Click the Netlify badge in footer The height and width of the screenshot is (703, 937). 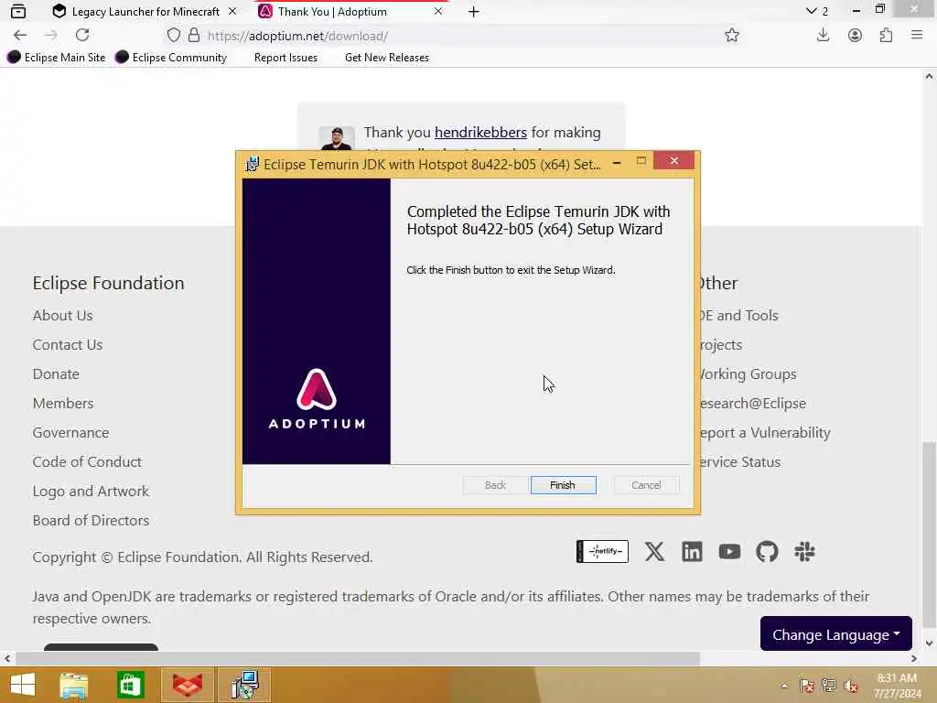602,551
